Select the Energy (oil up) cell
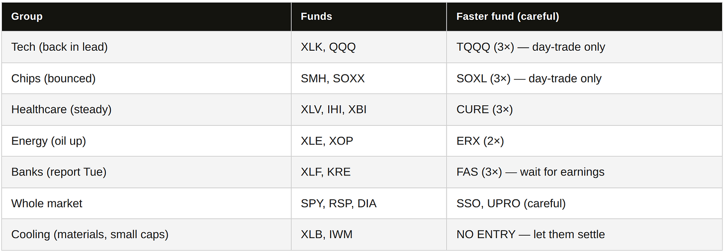 pyautogui.click(x=147, y=141)
